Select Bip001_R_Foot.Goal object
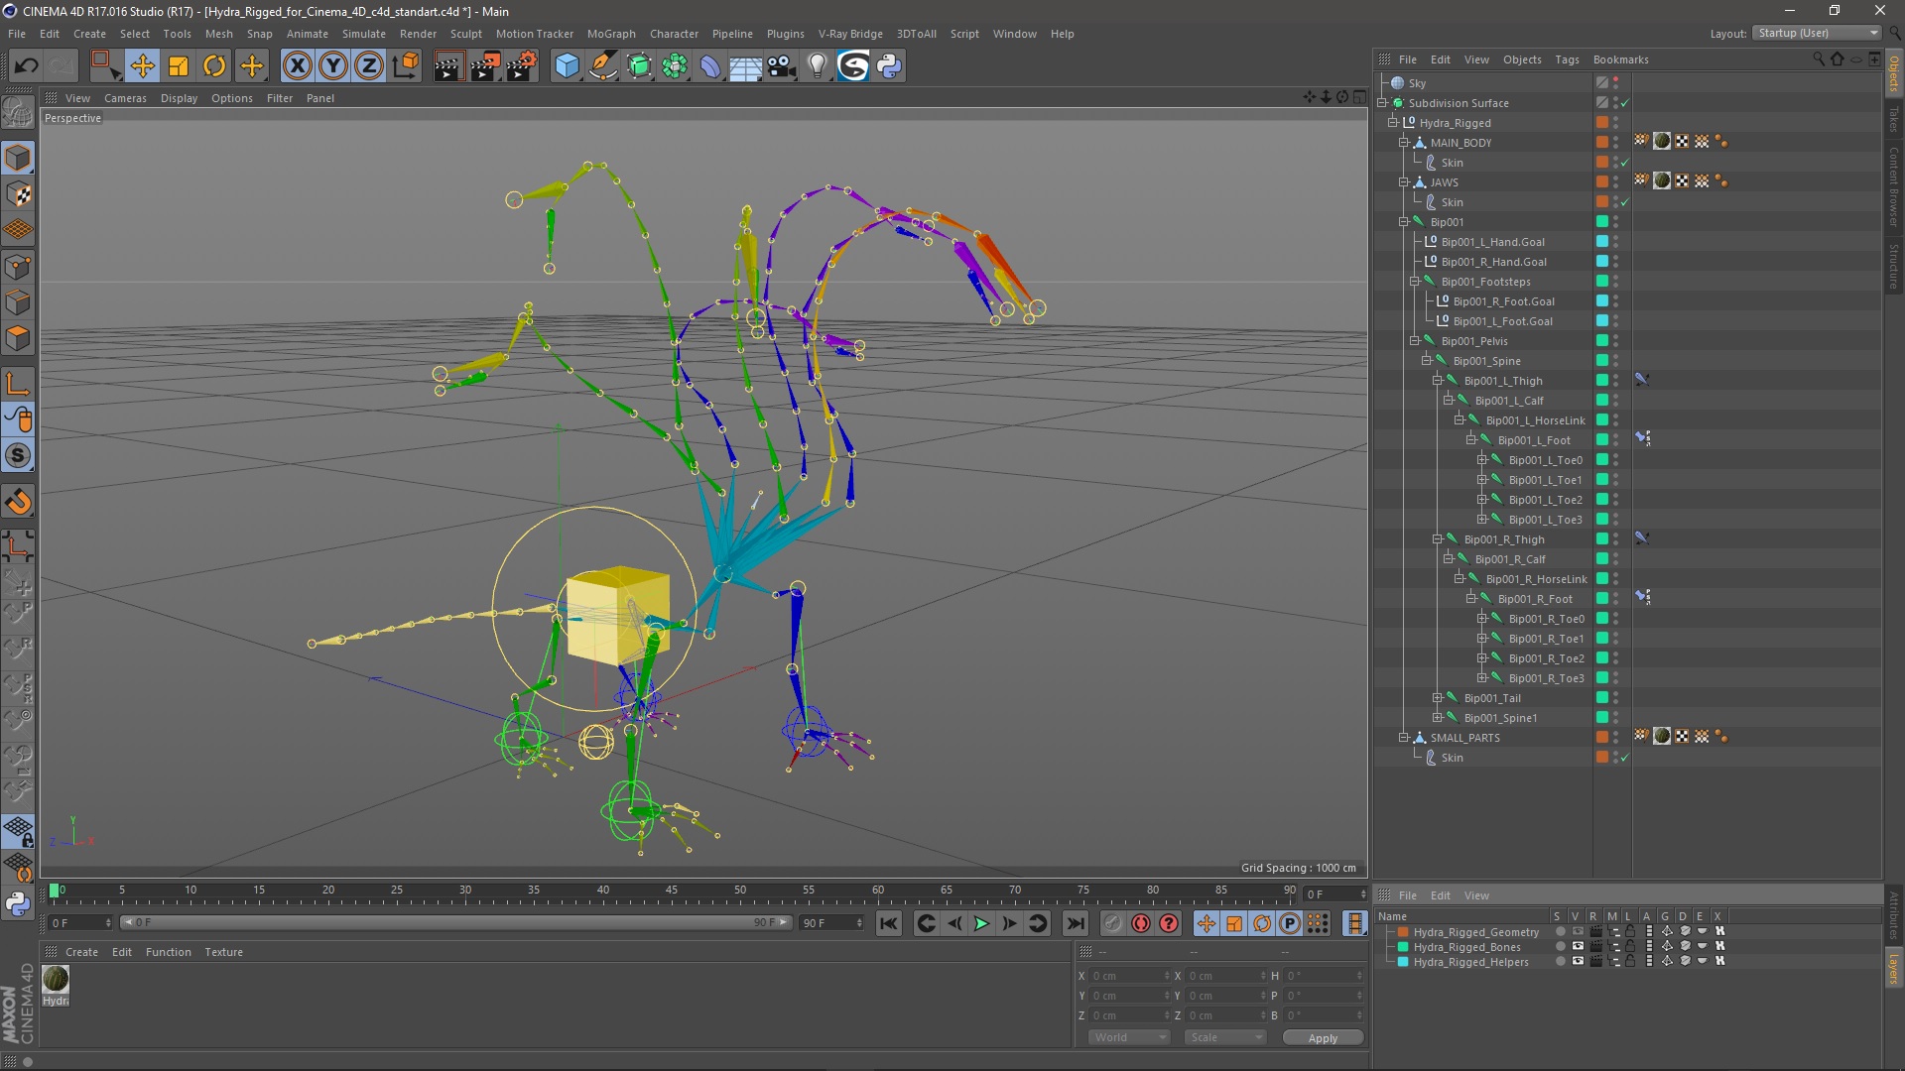The width and height of the screenshot is (1905, 1071). click(x=1503, y=301)
